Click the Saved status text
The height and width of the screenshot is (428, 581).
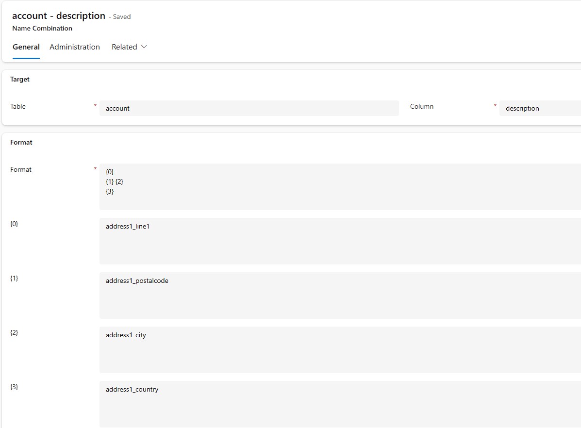(x=121, y=16)
